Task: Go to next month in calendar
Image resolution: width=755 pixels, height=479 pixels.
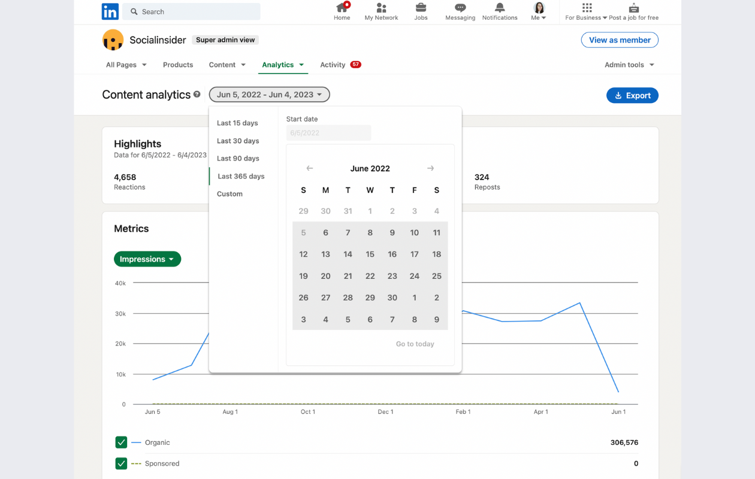Action: tap(430, 168)
